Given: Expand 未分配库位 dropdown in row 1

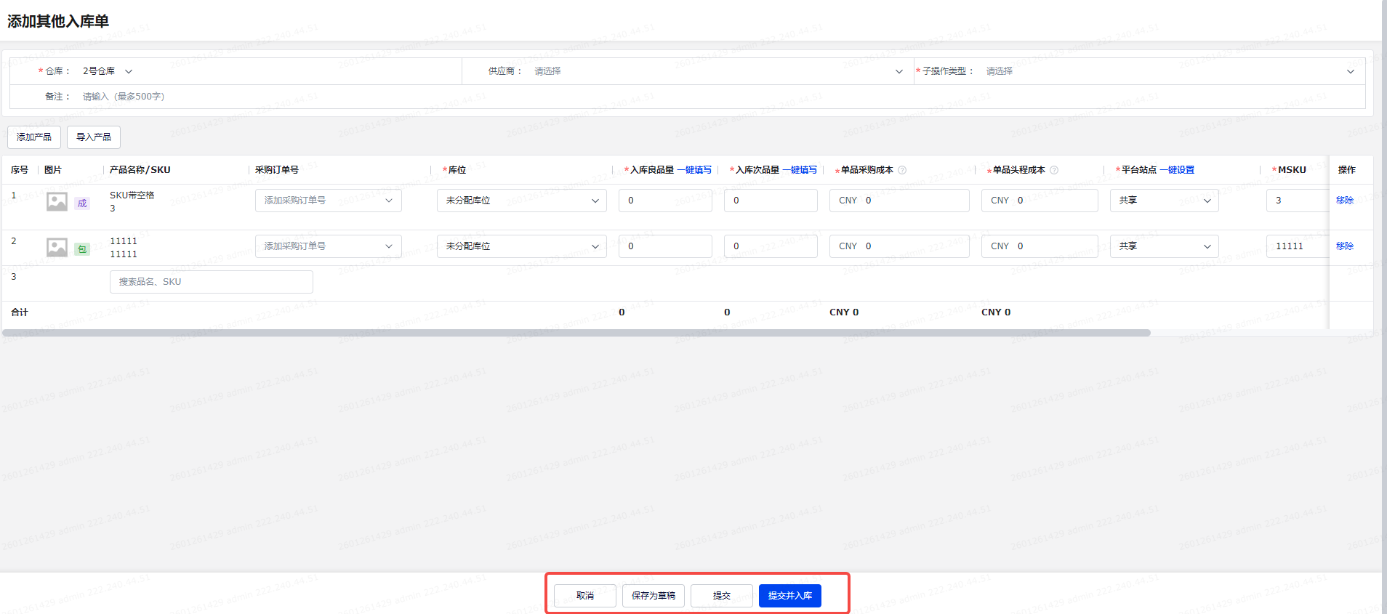Looking at the screenshot, I should coord(522,201).
